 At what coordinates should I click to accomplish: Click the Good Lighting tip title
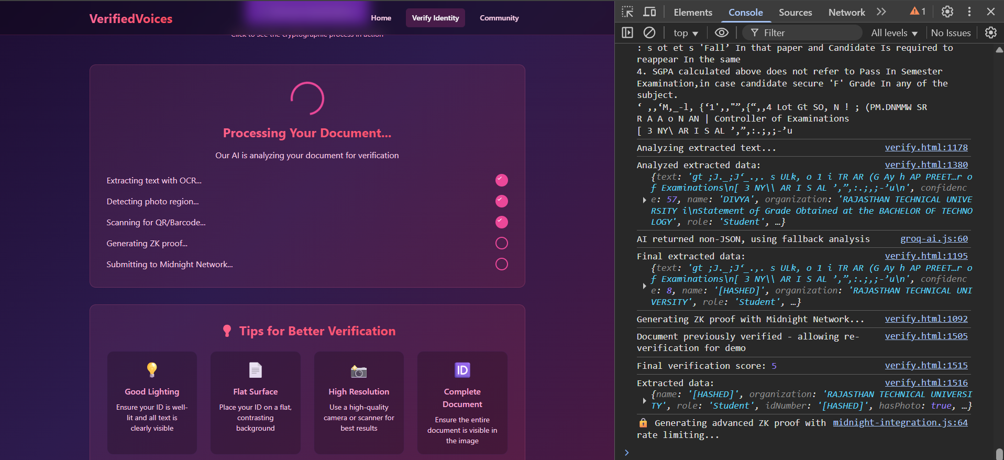point(152,392)
